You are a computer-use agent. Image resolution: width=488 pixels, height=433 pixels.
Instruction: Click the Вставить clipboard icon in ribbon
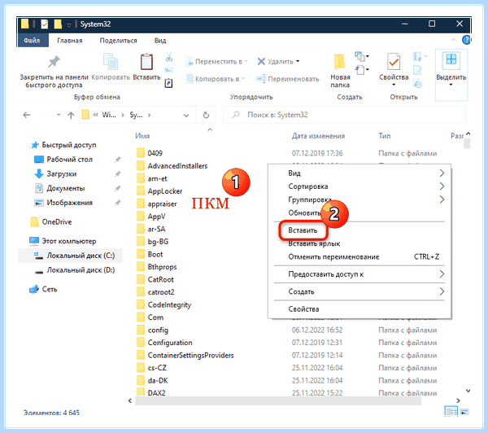pos(146,62)
